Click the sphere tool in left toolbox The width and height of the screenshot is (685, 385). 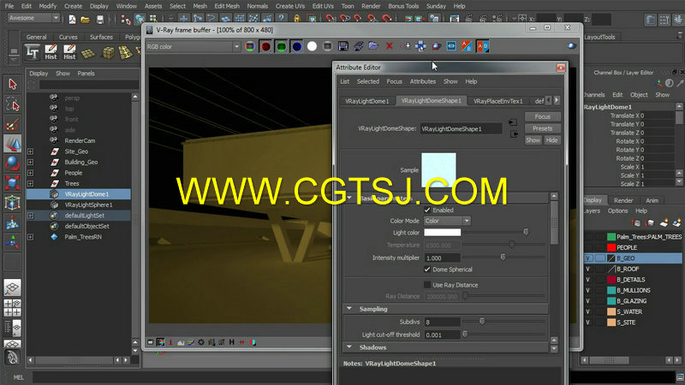pyautogui.click(x=12, y=163)
